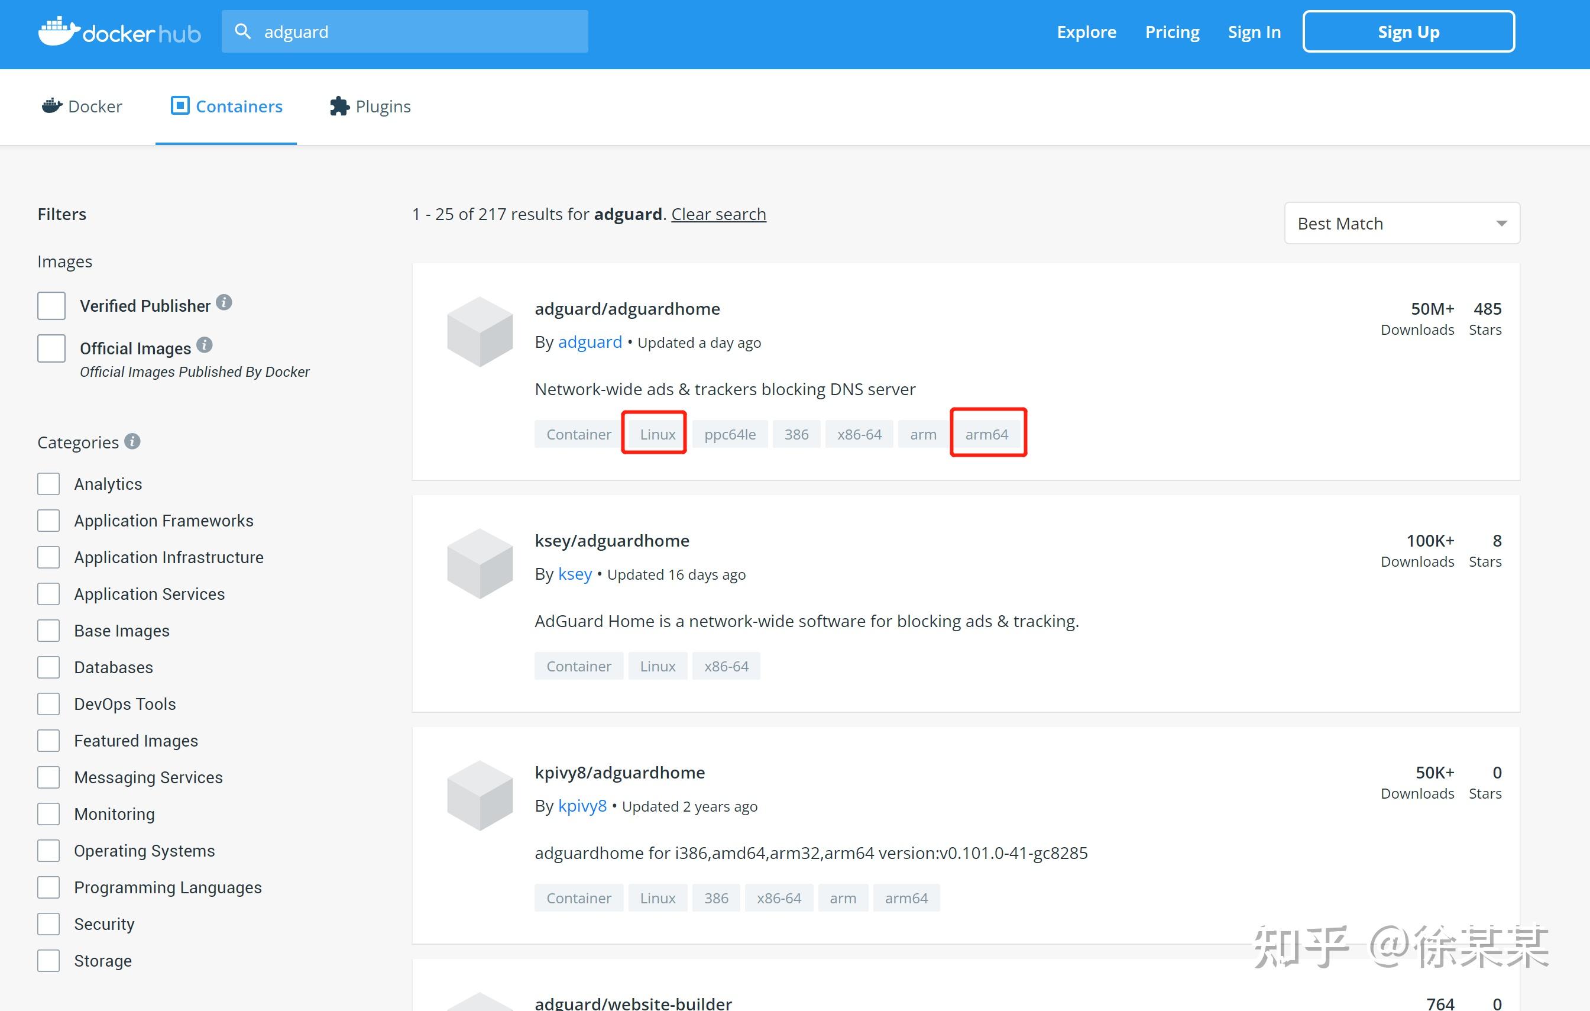This screenshot has width=1590, height=1011.
Task: Switch to the Plugins tab
Action: coord(383,106)
